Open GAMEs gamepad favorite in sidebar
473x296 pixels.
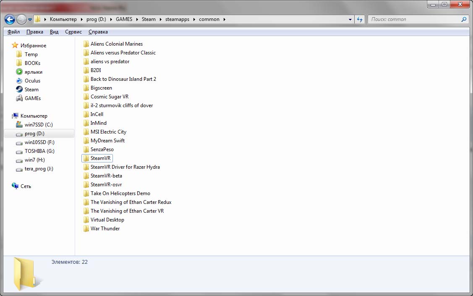(29, 98)
